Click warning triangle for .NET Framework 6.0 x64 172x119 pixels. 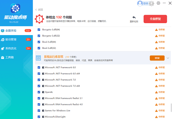pyautogui.click(x=156, y=74)
